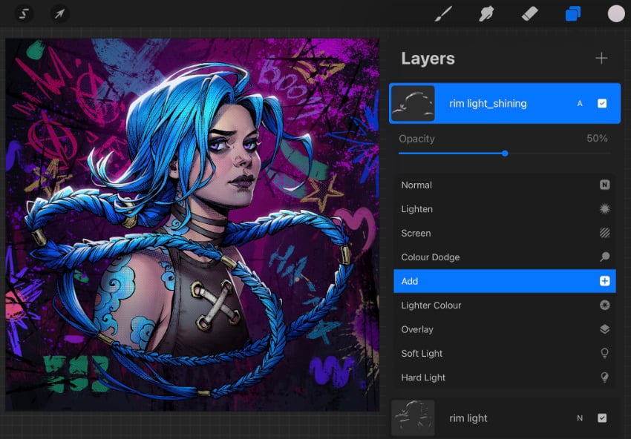The image size is (631, 439).
Task: Choose the Hard Light blend mode
Action: click(505, 377)
